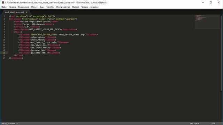This screenshot has width=223, height=125.
Task: Click the text "Sergey Nikitanov"
Action: pyautogui.click(x=33, y=24)
